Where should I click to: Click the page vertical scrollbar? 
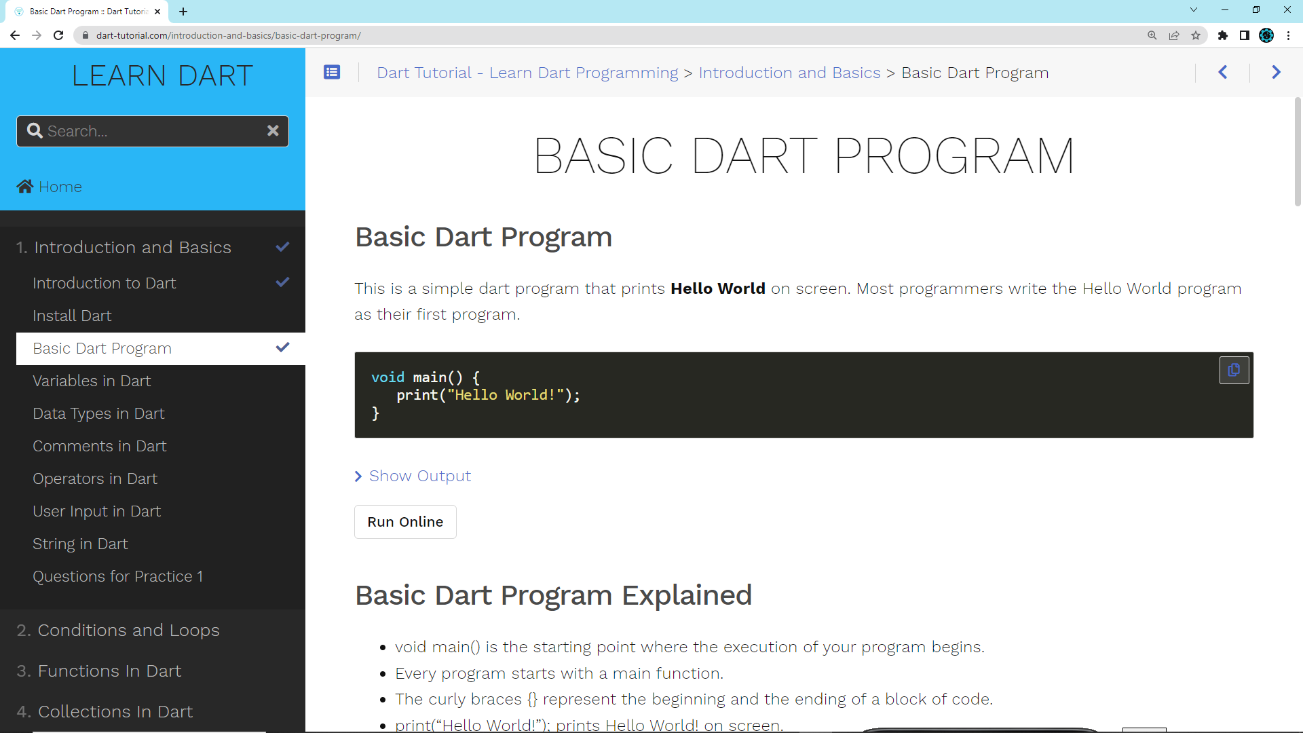[x=1298, y=152]
